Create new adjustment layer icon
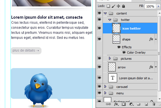 (x=131, y=104)
